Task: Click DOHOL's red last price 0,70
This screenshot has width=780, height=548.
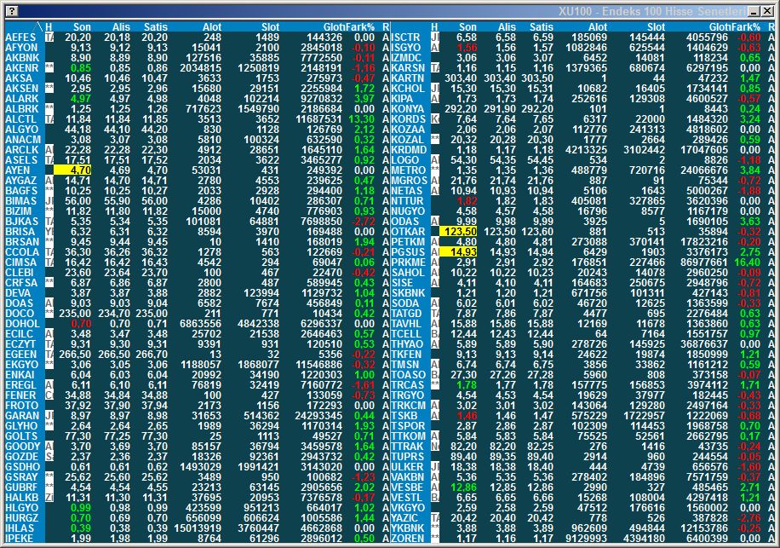Action: [81, 324]
